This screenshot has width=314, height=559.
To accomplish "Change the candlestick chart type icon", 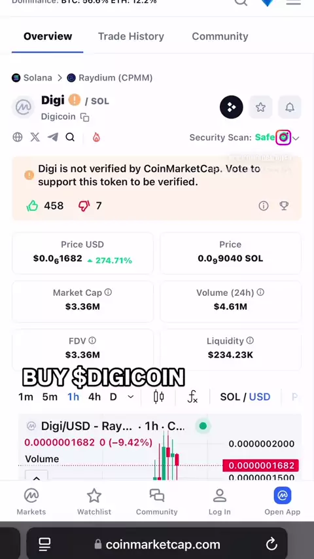I will tap(158, 397).
